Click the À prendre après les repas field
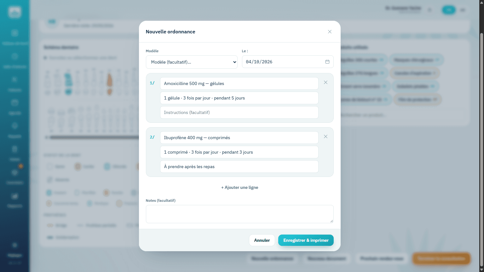 (239, 167)
